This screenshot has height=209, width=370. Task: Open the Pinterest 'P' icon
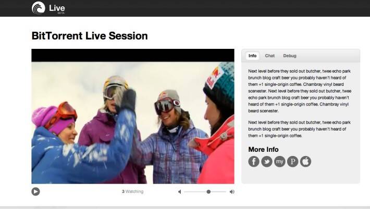(292, 162)
